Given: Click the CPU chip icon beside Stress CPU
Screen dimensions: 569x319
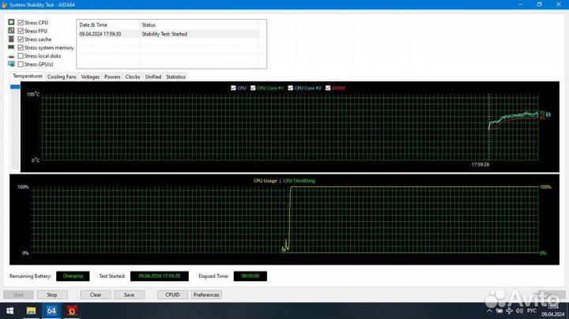Looking at the screenshot, I should [11, 22].
